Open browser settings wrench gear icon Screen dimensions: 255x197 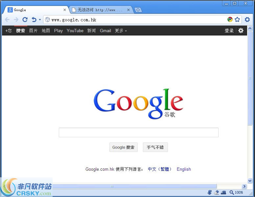(x=247, y=19)
